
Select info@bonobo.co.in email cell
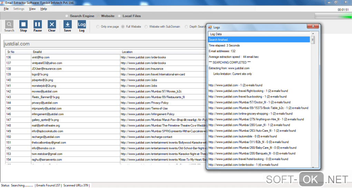pyautogui.click(x=76, y=148)
